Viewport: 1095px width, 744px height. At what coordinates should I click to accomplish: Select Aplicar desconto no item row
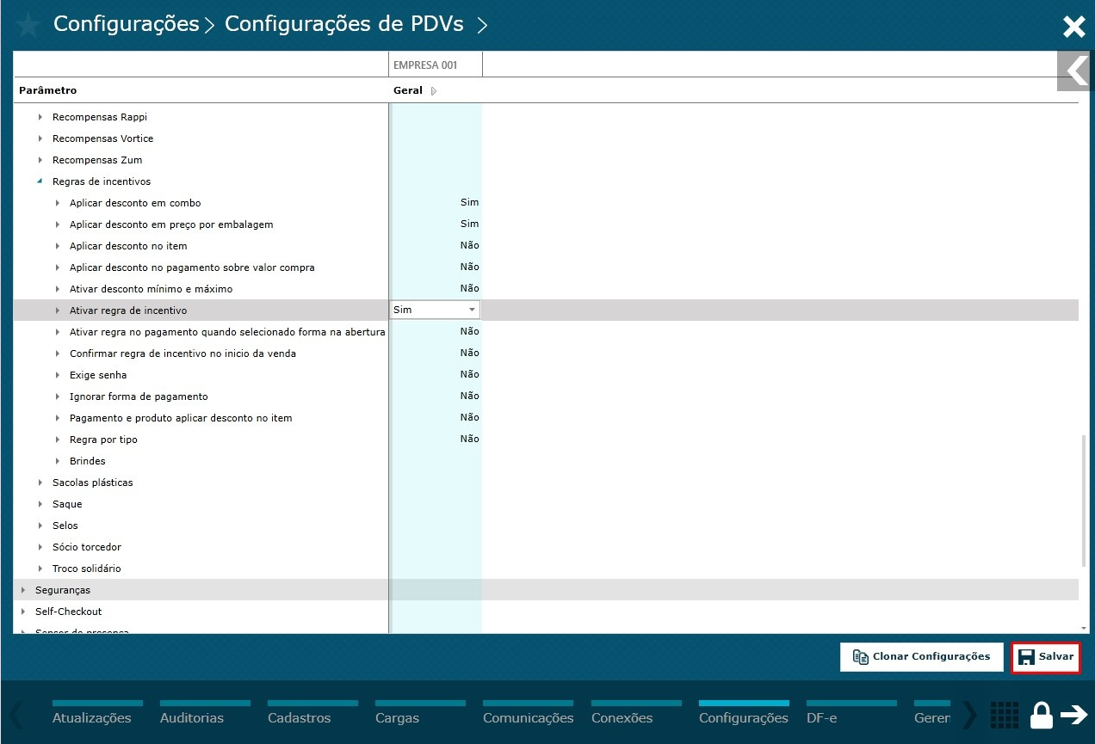point(128,246)
